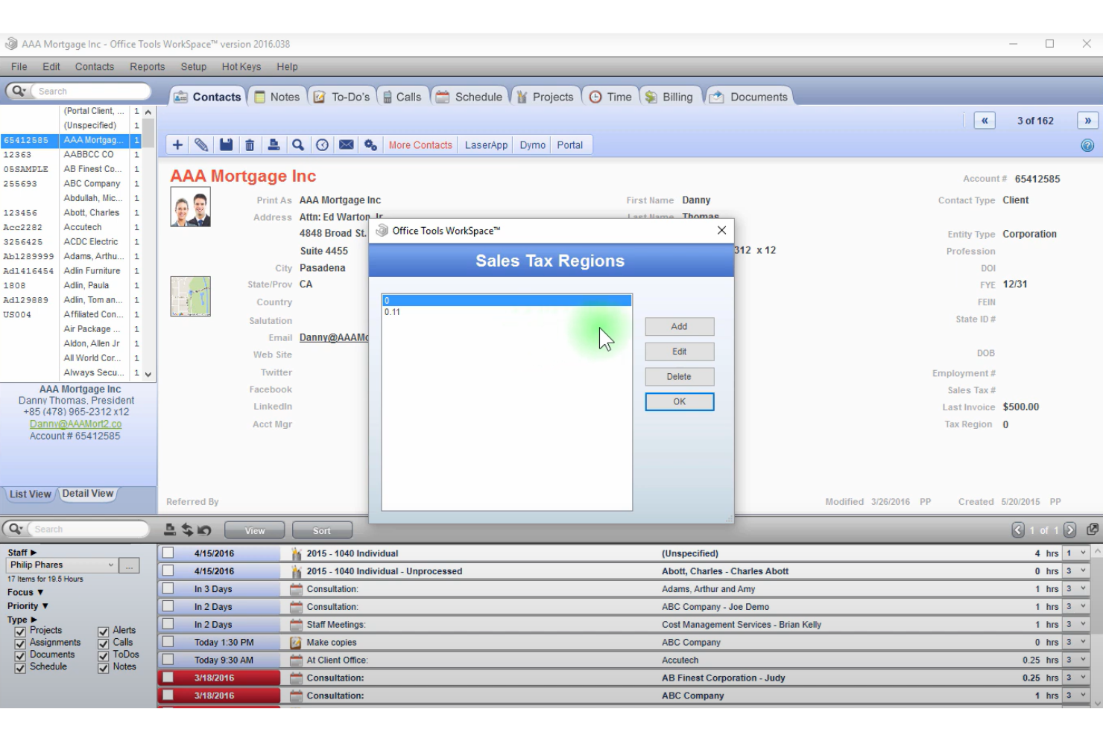Expand the Type section arrow
Image resolution: width=1103 pixels, height=735 pixels.
point(34,620)
